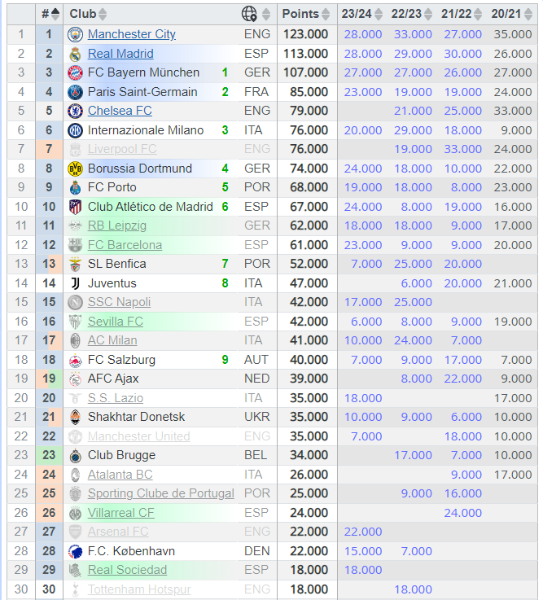Open the AC Milan link

click(x=112, y=340)
